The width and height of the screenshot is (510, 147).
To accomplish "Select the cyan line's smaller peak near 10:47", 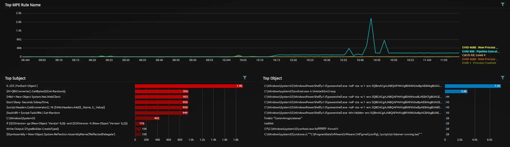I will coord(384,41).
